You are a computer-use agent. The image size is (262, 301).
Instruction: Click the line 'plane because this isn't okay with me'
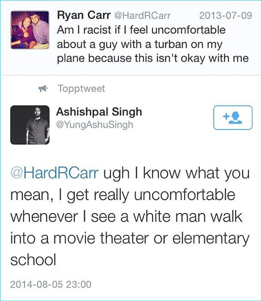pyautogui.click(x=153, y=58)
